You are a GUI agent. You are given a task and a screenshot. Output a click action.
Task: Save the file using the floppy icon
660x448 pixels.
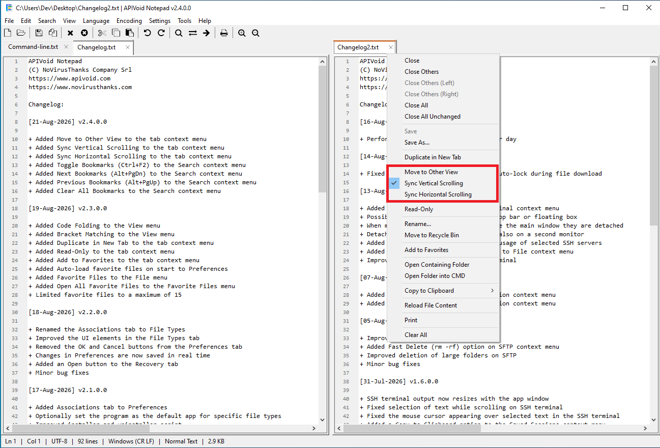click(39, 33)
